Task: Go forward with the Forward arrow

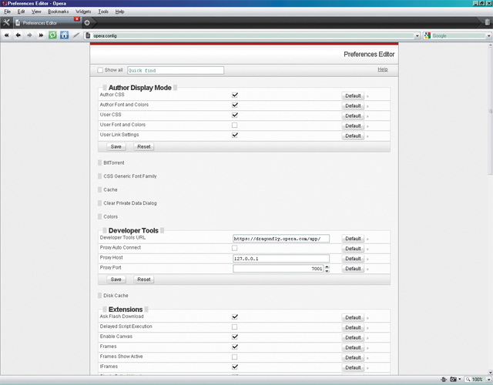Action: [x=29, y=35]
